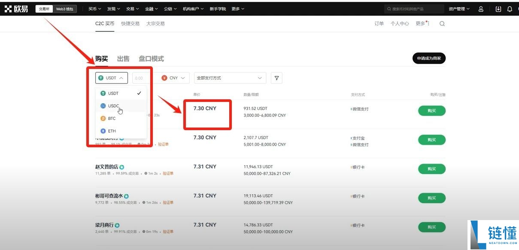Switch to the Web3 钱包 toggle
Screen dimensions: 519x250
(x=65, y=9)
